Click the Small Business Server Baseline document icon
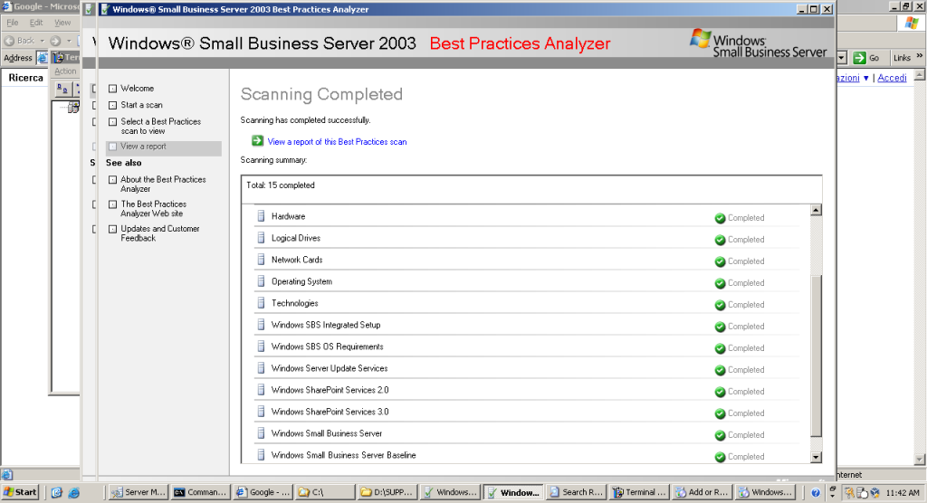Image resolution: width=927 pixels, height=503 pixels. click(x=261, y=454)
